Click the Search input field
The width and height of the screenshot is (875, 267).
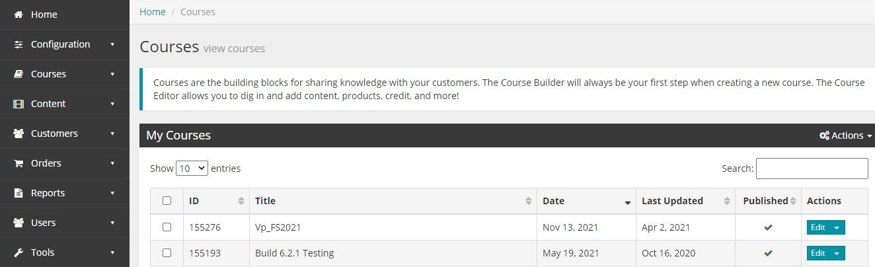812,169
